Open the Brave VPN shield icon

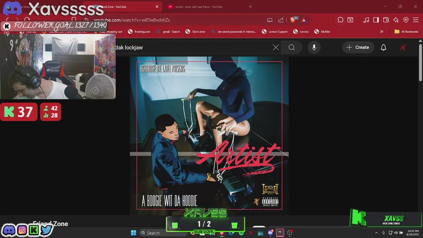pyautogui.click(x=406, y=20)
